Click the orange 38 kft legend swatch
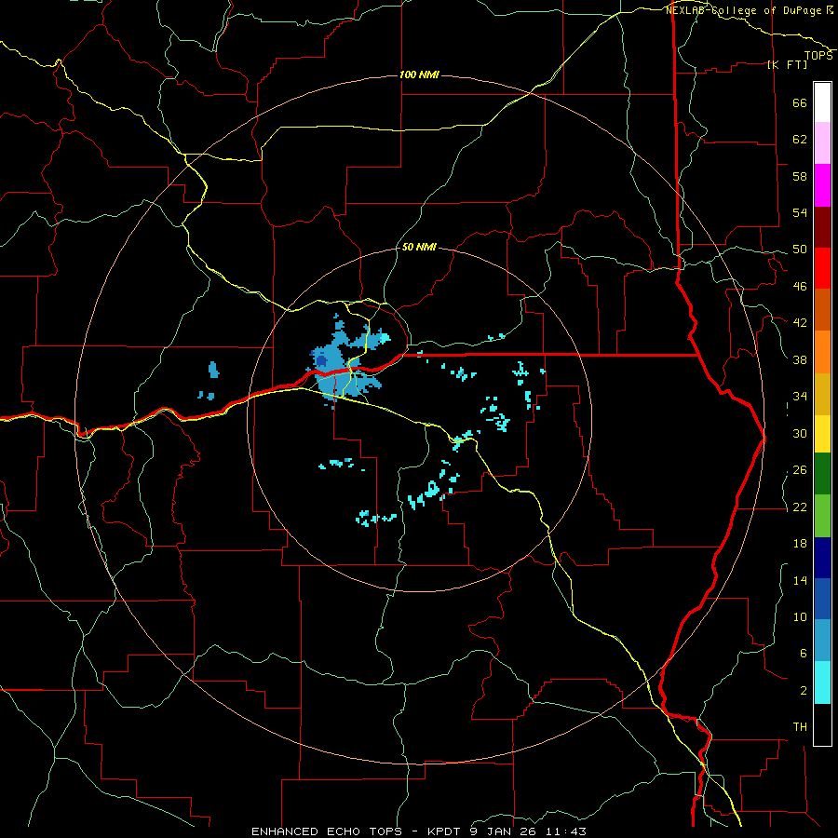This screenshot has height=838, width=838. coord(822,352)
